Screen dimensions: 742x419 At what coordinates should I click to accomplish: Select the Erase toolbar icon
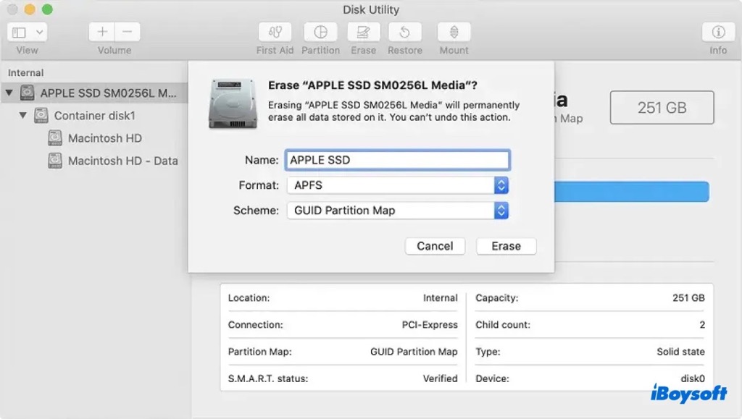pyautogui.click(x=363, y=33)
